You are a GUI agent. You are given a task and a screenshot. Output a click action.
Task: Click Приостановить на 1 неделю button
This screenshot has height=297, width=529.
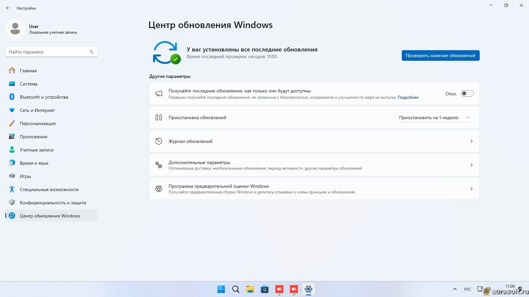(x=429, y=117)
